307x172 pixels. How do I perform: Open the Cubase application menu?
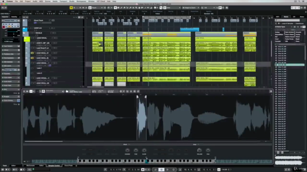tap(10, 1)
